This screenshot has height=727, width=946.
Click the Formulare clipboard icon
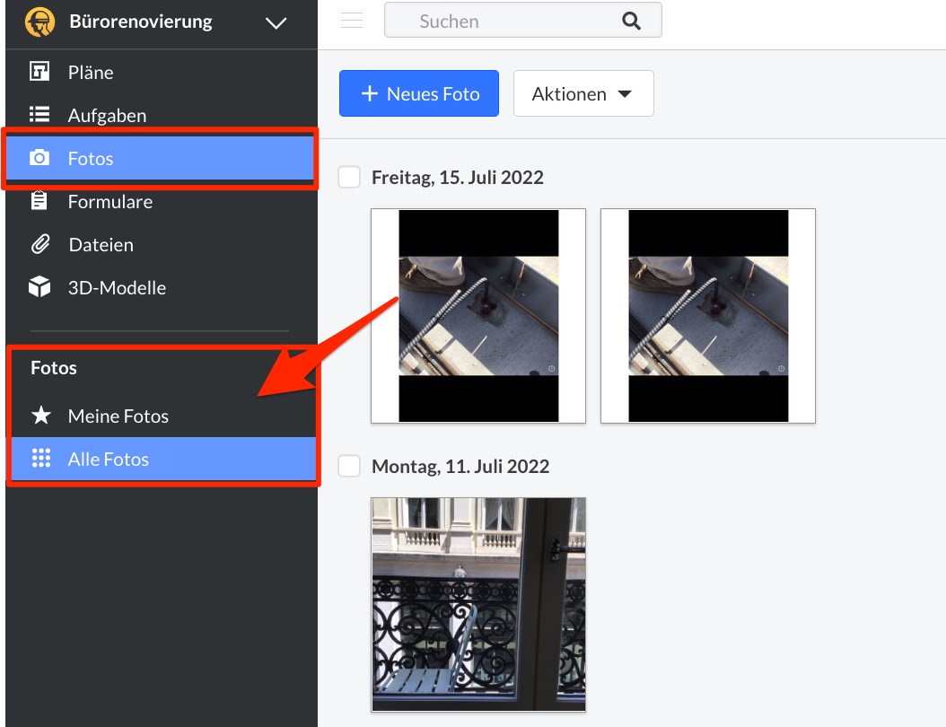click(39, 201)
